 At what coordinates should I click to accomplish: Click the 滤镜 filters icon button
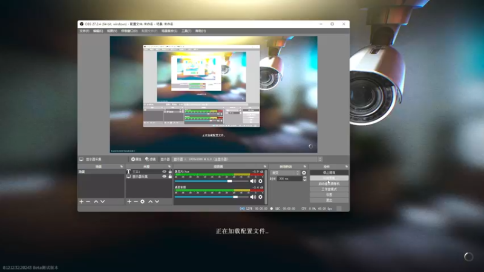click(x=150, y=159)
